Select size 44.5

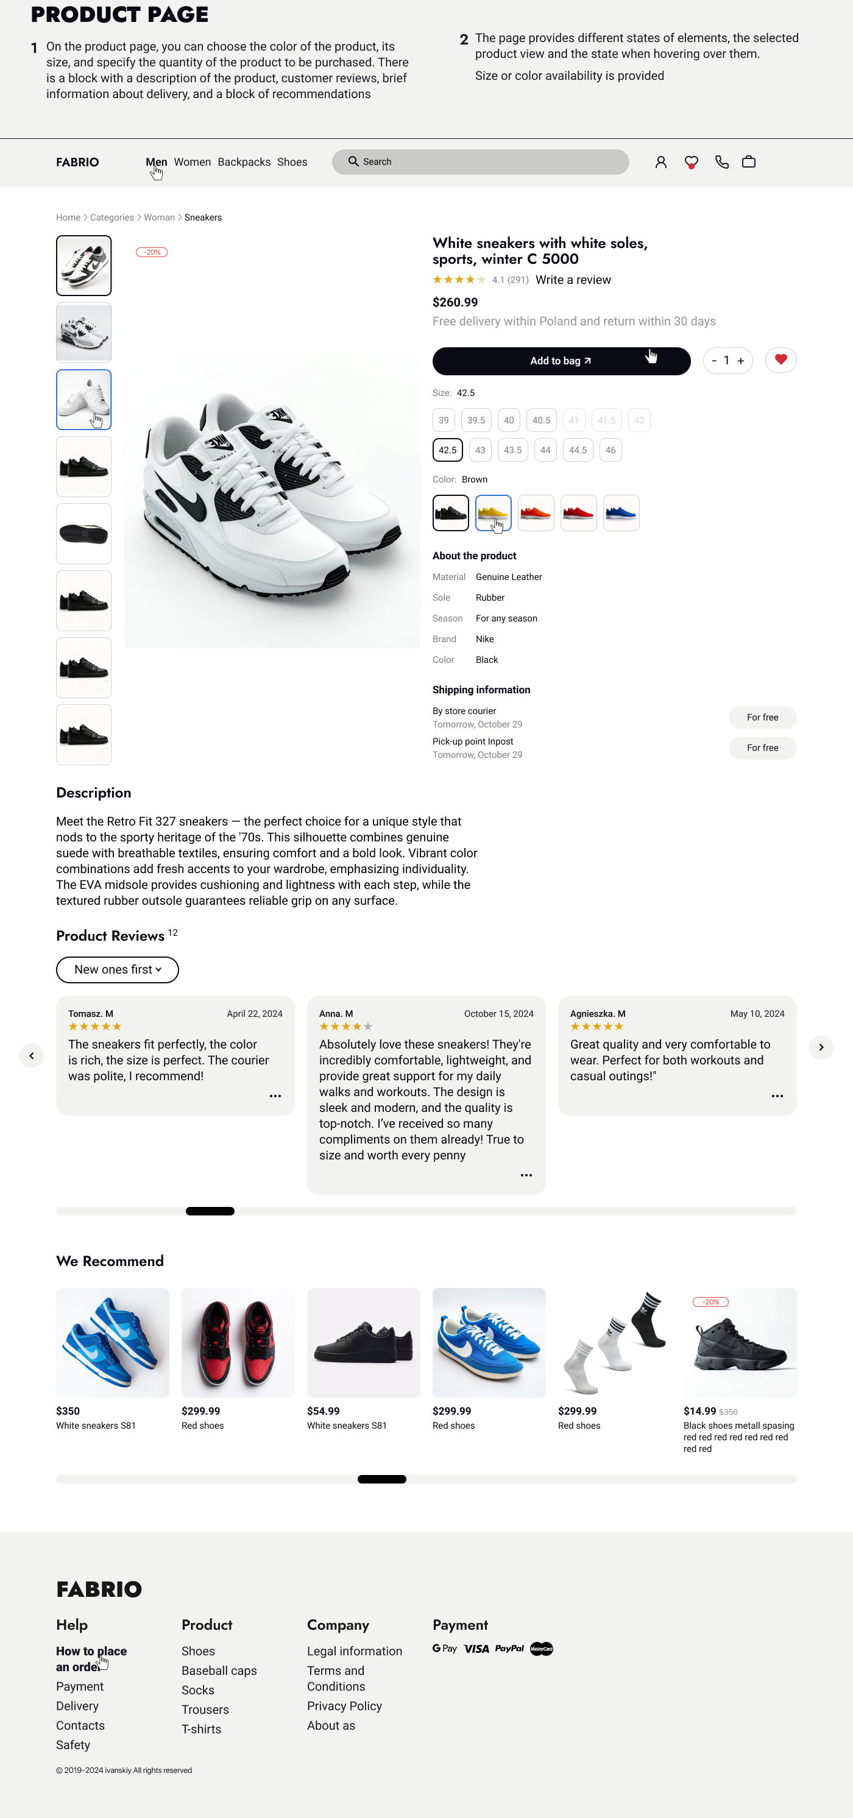click(577, 450)
